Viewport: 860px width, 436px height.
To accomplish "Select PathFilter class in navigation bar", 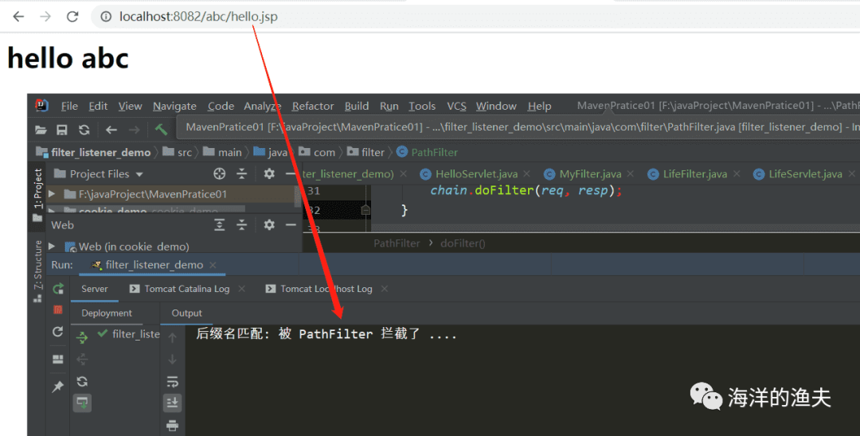I will click(x=428, y=152).
